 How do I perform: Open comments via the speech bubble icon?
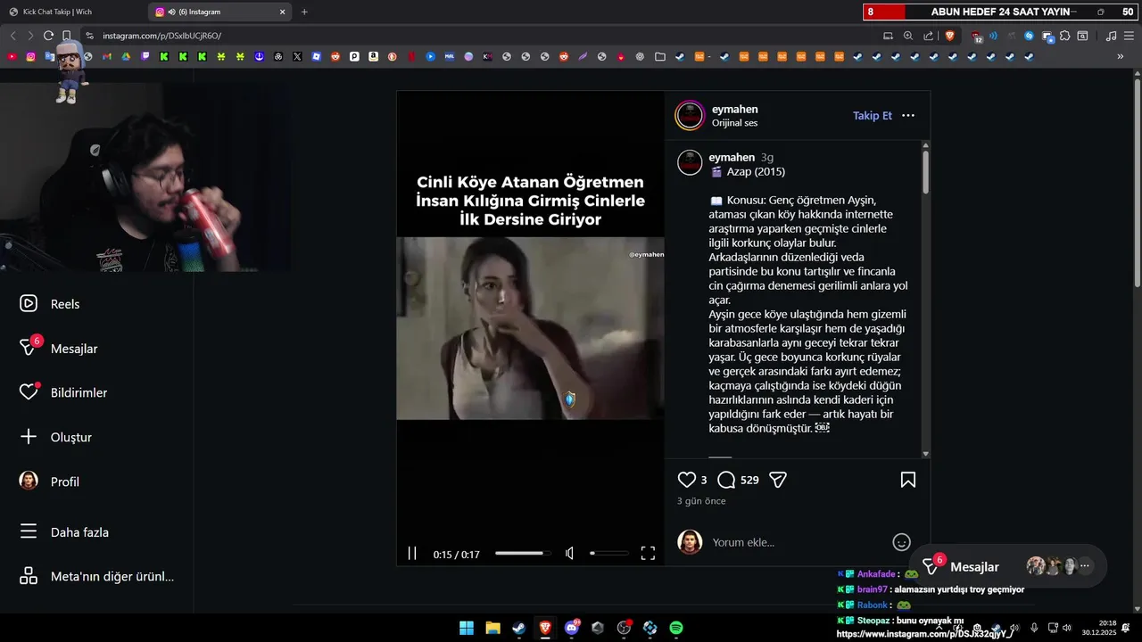coord(726,480)
